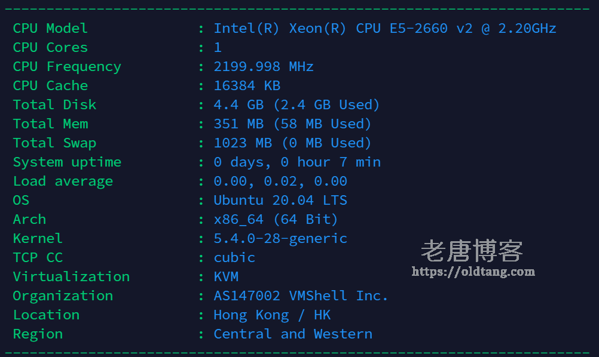Screen dimensions: 599x357
Task: Select the Virtualization label text
Action: click(71, 276)
